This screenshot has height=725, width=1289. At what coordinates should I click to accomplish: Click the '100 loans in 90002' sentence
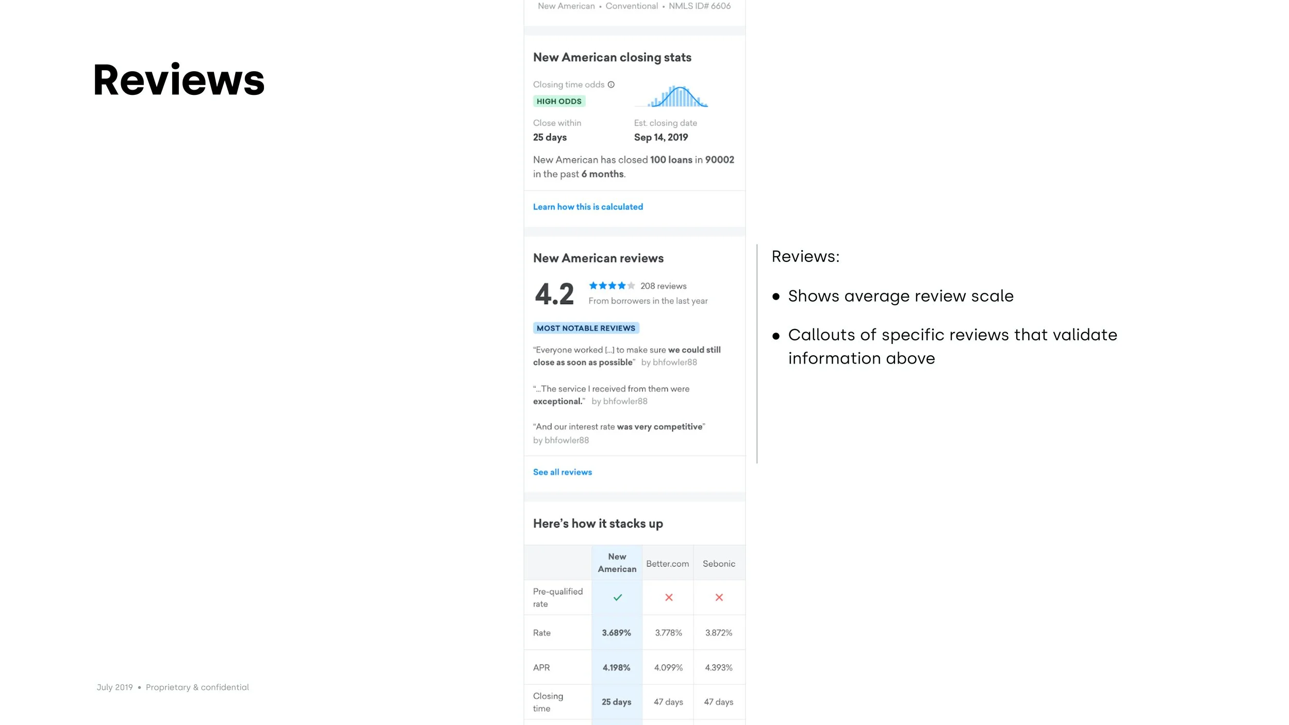point(634,167)
